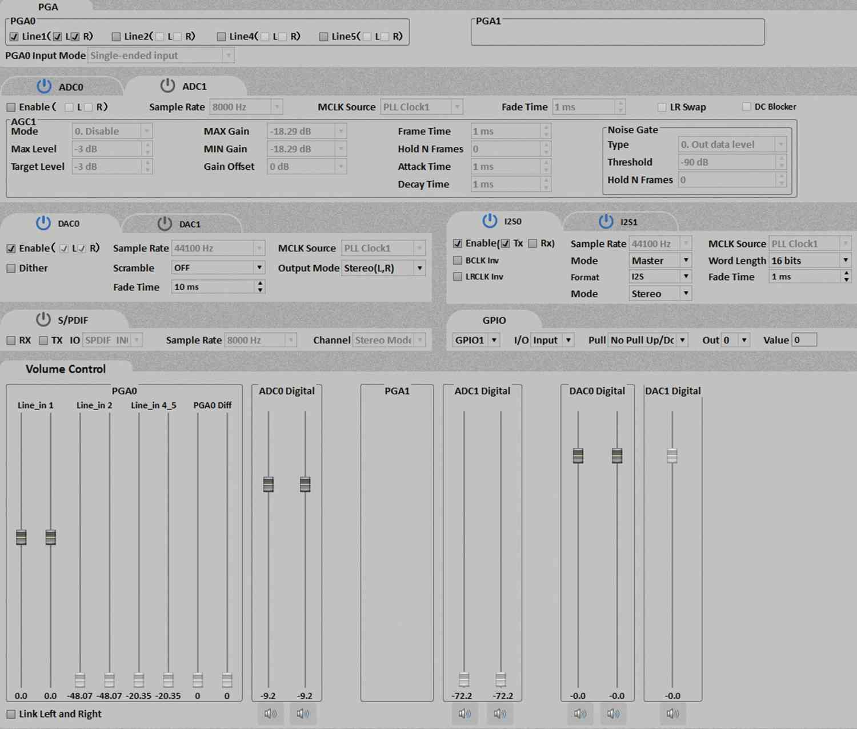This screenshot has height=729, width=857.
Task: Toggle the I2S0 power icon
Action: [490, 221]
